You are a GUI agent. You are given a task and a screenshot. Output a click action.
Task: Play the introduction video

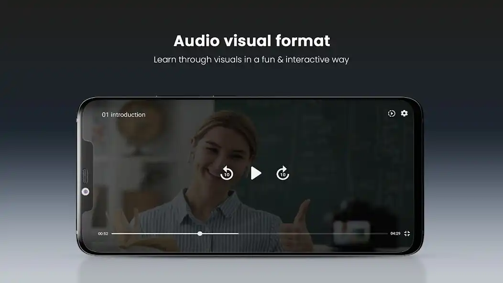[256, 173]
